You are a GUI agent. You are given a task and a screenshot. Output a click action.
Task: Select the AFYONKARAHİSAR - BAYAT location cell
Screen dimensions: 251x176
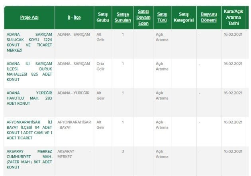pos(74,125)
